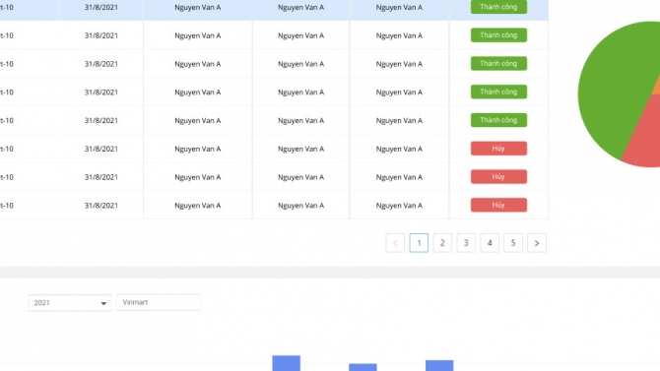The height and width of the screenshot is (371, 660).
Task: Click the Vinmart input field
Action: click(x=159, y=302)
